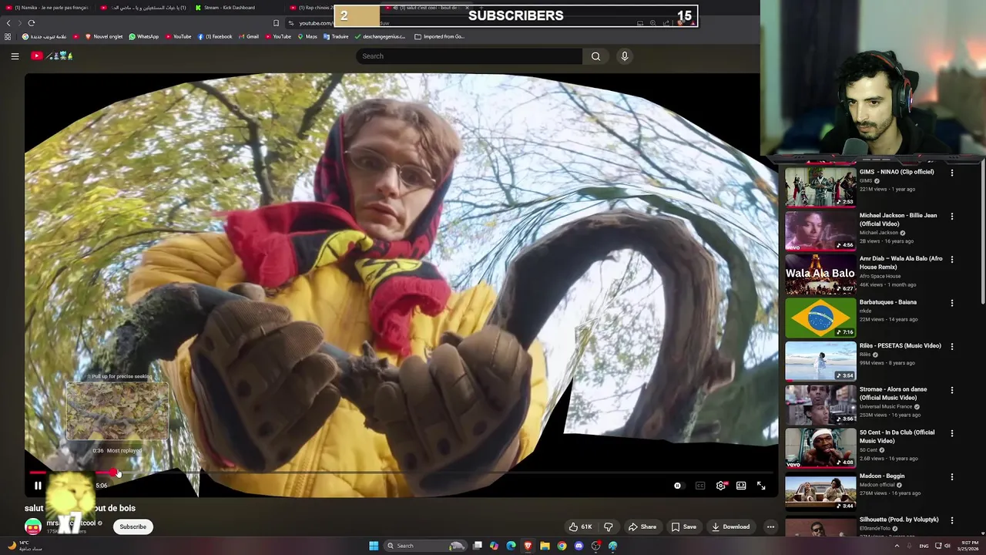Open Traduire bookmark
This screenshot has height=555, width=986.
coord(336,36)
